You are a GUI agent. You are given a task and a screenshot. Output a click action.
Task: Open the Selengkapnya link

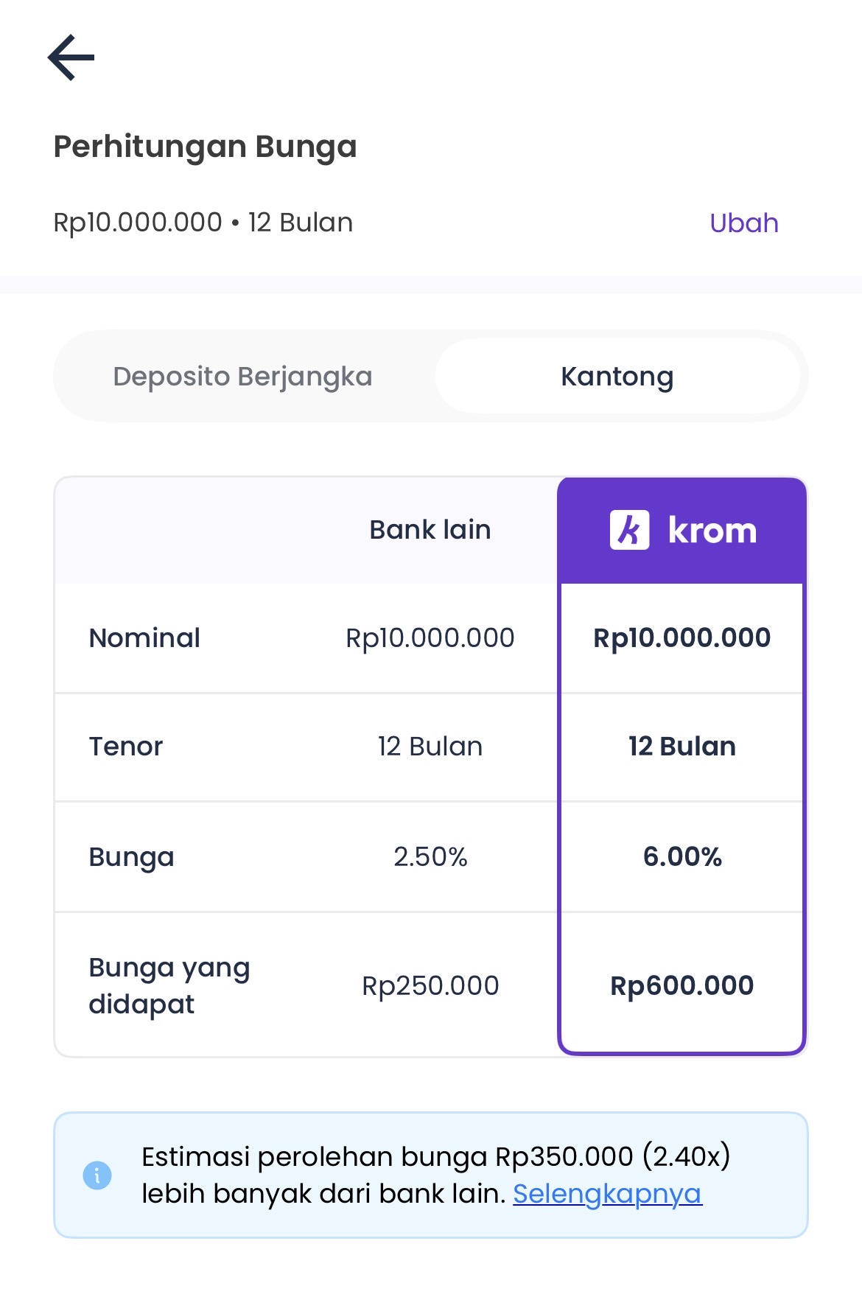pyautogui.click(x=607, y=1193)
